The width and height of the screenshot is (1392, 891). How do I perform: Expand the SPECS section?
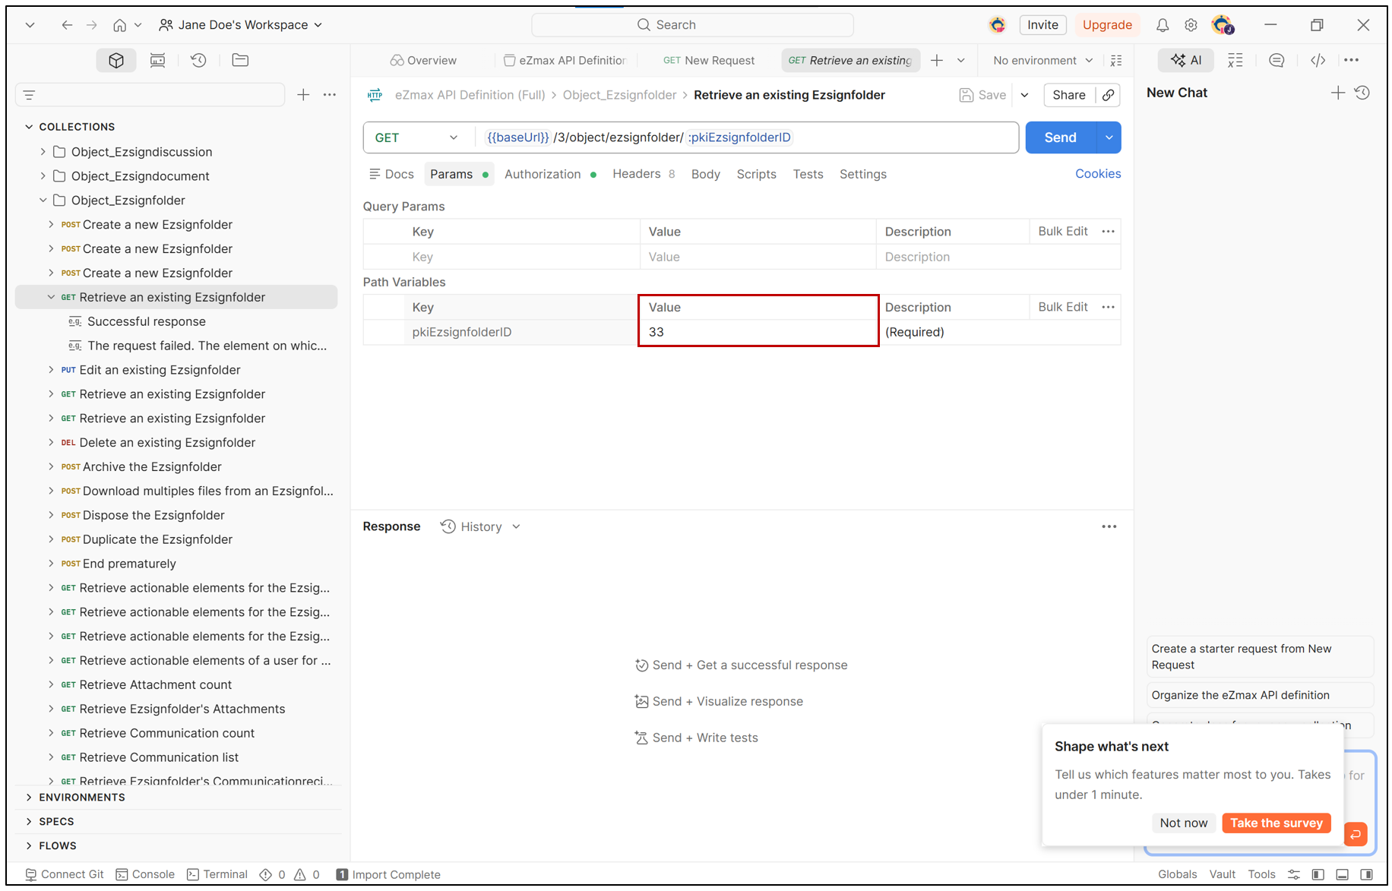click(x=29, y=821)
